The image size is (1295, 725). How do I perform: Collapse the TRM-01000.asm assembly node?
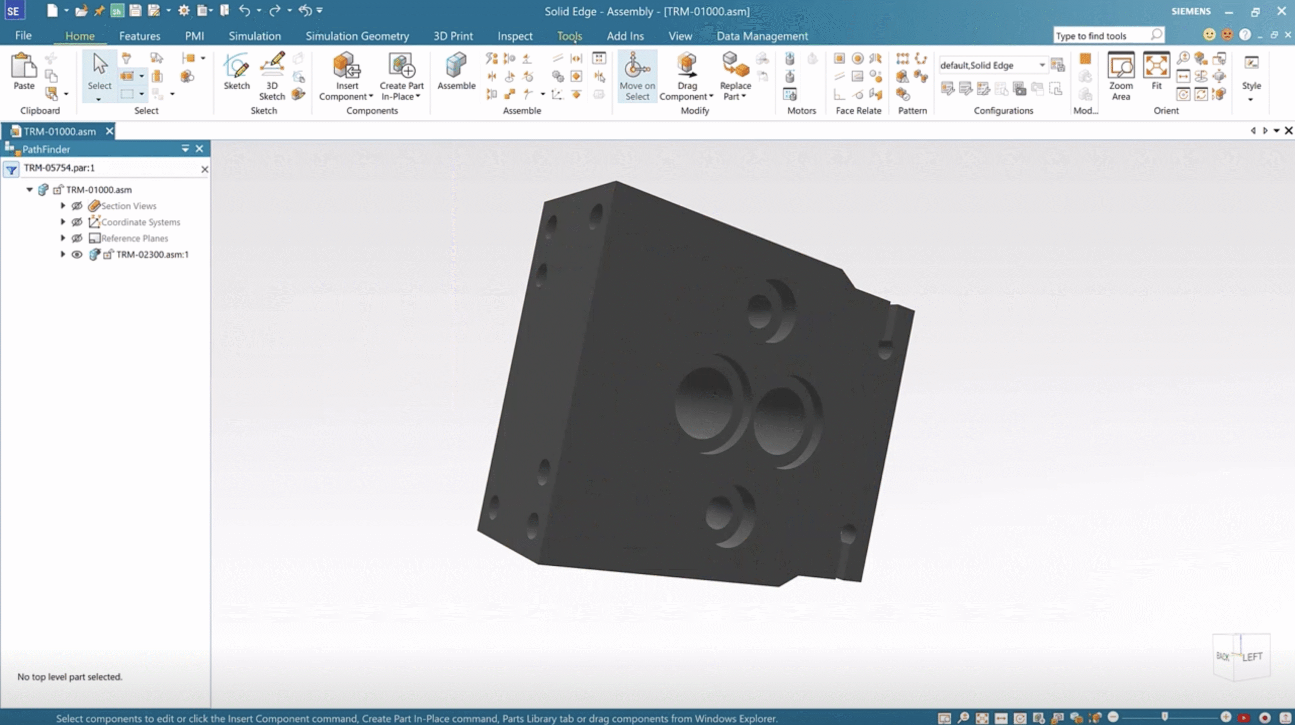click(29, 190)
